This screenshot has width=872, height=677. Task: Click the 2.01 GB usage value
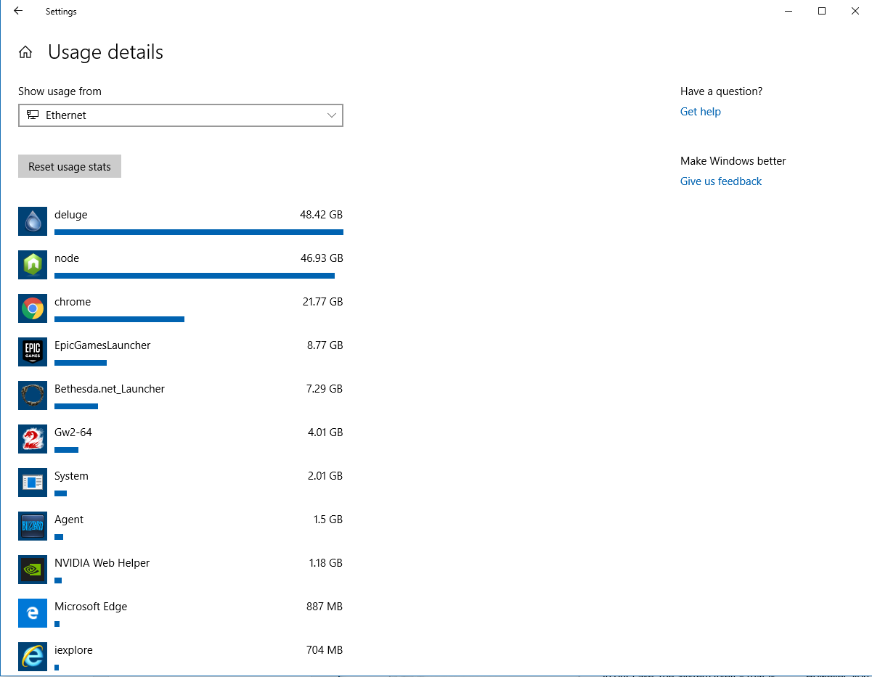point(325,476)
